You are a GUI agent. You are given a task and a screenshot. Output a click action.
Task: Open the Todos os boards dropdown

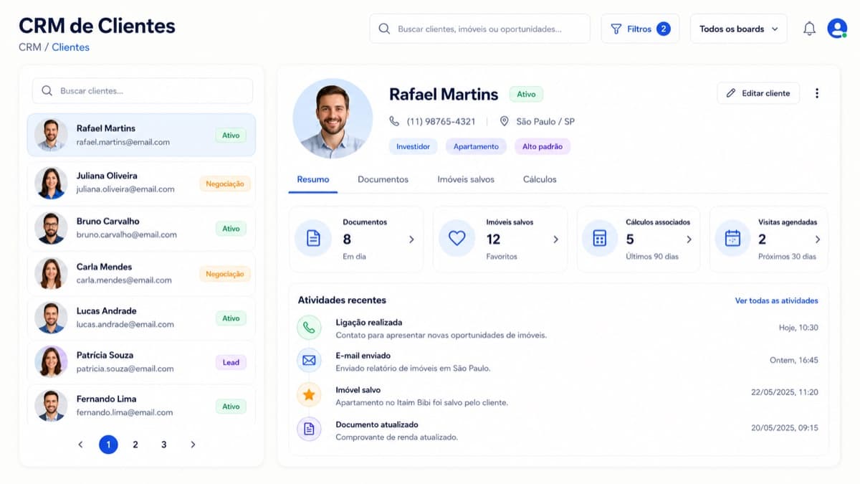tap(738, 29)
